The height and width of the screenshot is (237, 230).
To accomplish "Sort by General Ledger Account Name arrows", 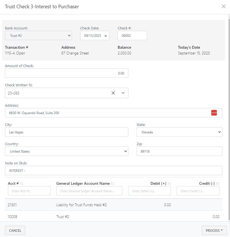I will coord(113,184).
